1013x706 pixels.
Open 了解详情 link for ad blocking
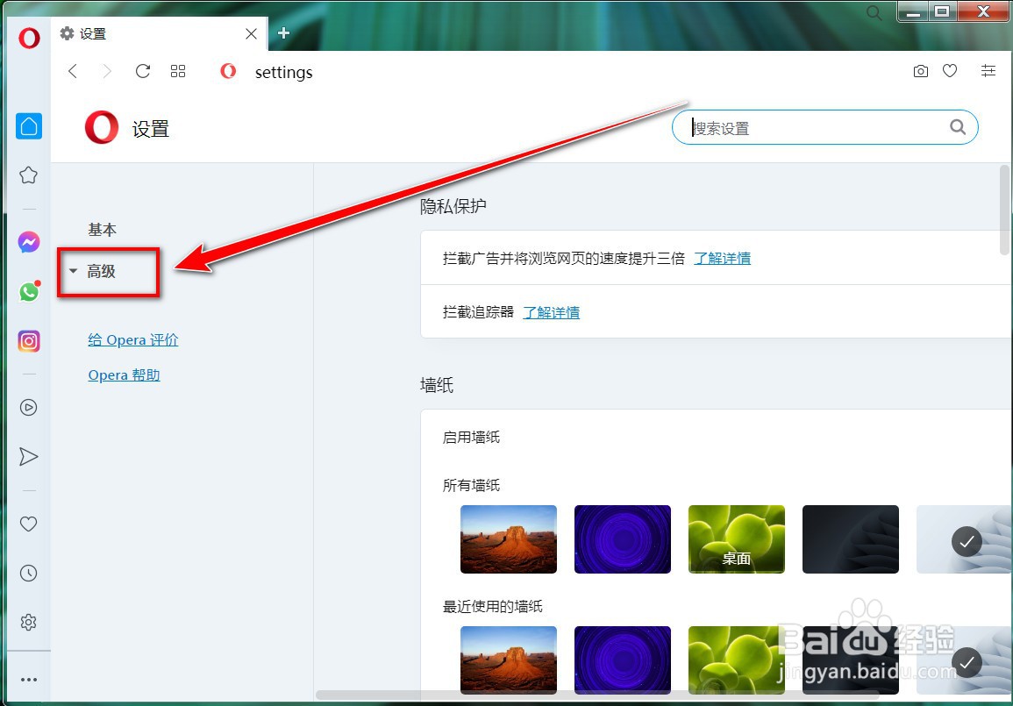pos(723,259)
